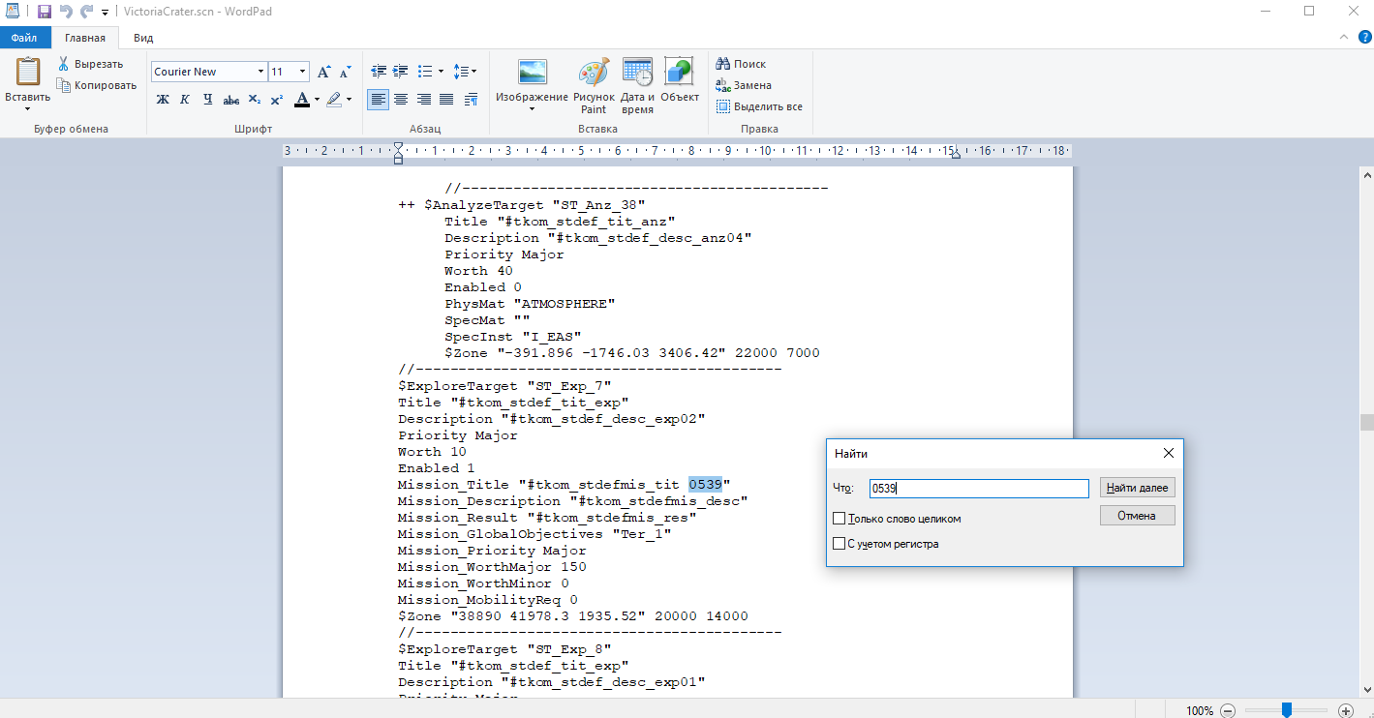Expand the Вставить paste options arrow
Screen dimensions: 1374x718
coord(27,108)
